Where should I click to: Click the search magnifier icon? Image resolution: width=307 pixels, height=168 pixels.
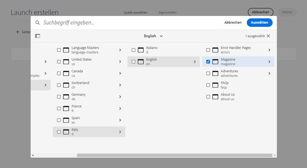pos(38,23)
